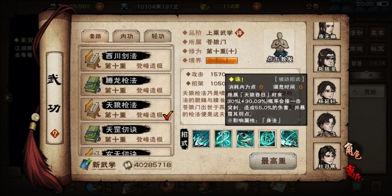Click the orange question mark help icon
Image resolution: width=392 pixels, height=196 pixels.
click(54, 134)
